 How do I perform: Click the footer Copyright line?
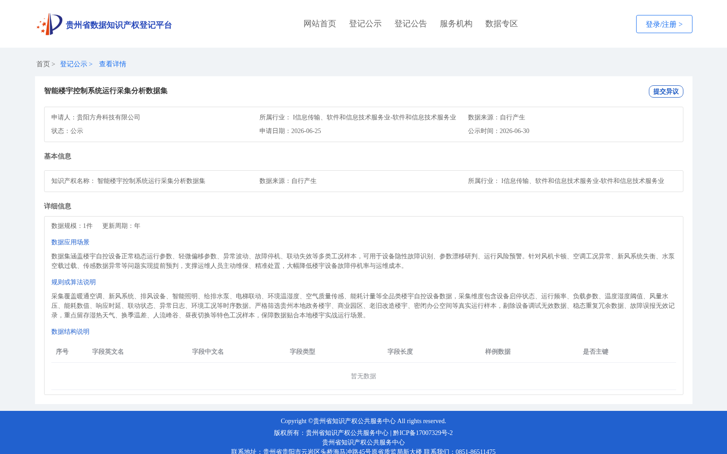coord(363,421)
